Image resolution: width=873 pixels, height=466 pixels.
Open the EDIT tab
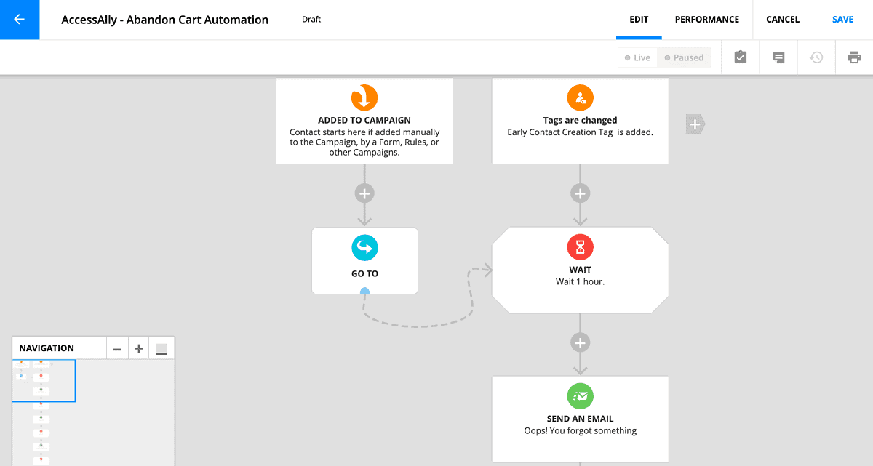point(639,20)
